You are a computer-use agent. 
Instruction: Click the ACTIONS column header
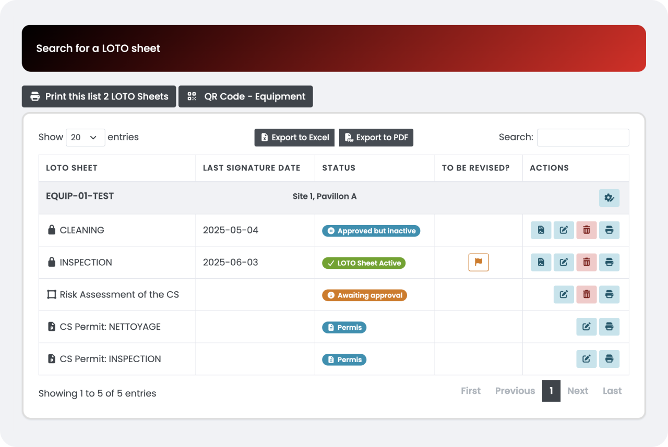576,168
